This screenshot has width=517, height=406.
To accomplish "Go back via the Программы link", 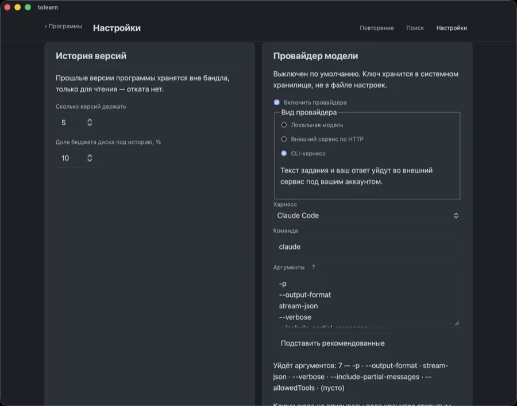I will (x=63, y=26).
